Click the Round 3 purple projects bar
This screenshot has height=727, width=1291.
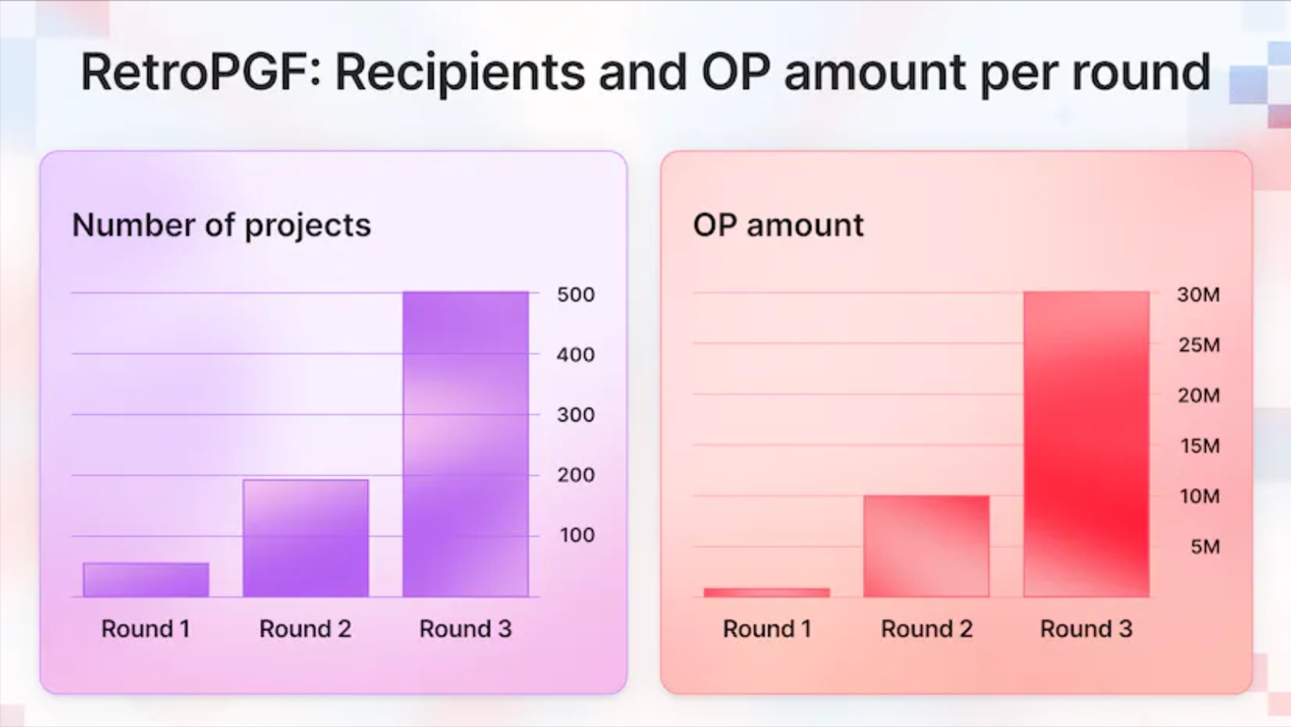coord(465,444)
